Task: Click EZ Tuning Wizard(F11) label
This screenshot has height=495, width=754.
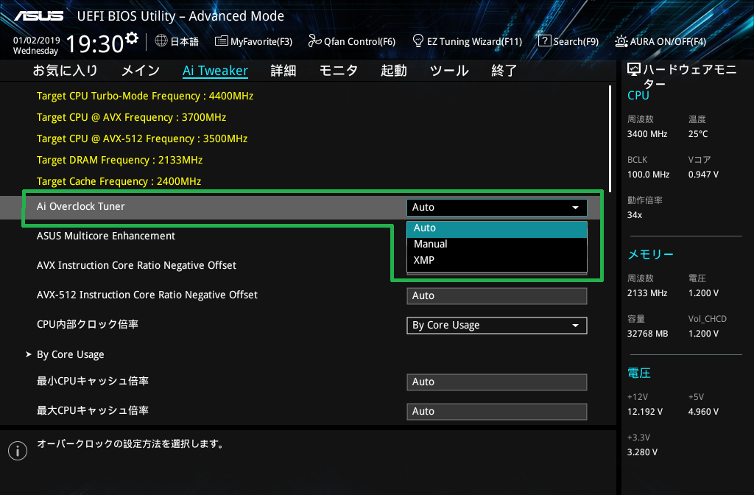Action: [475, 42]
